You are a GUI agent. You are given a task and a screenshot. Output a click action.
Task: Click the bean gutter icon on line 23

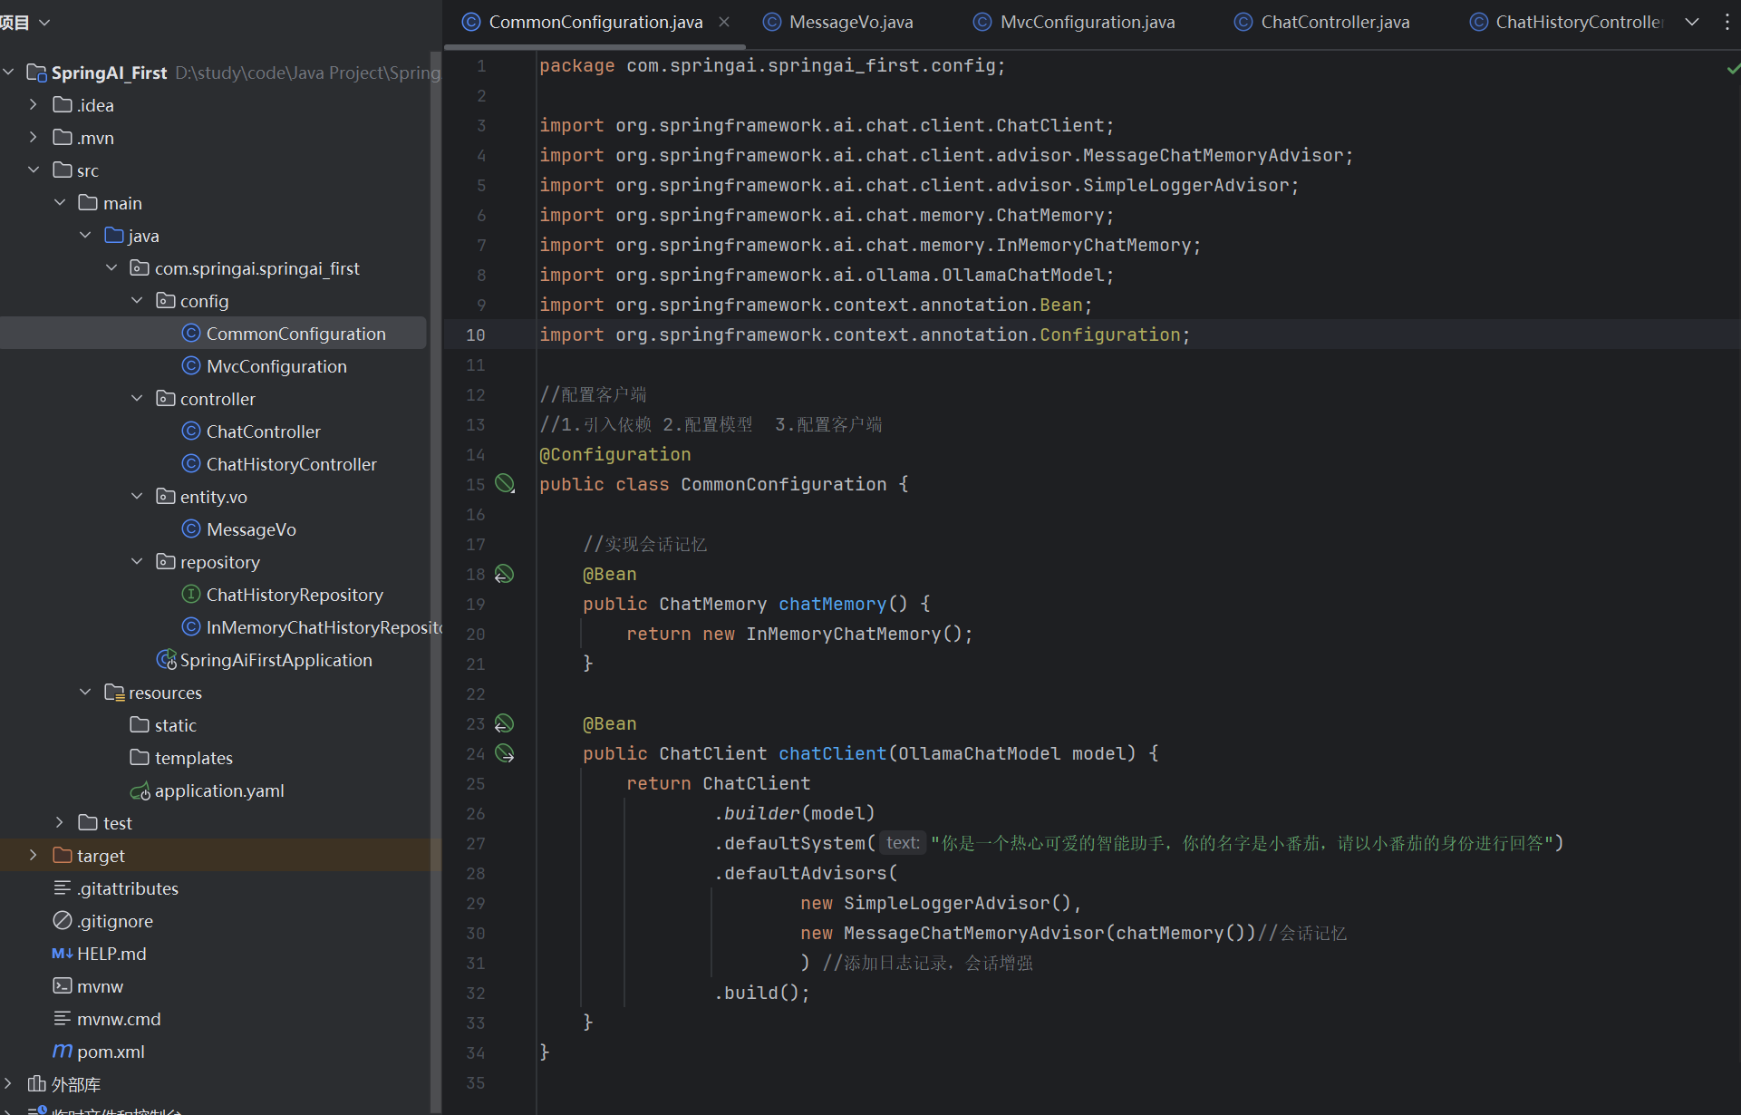pos(504,723)
